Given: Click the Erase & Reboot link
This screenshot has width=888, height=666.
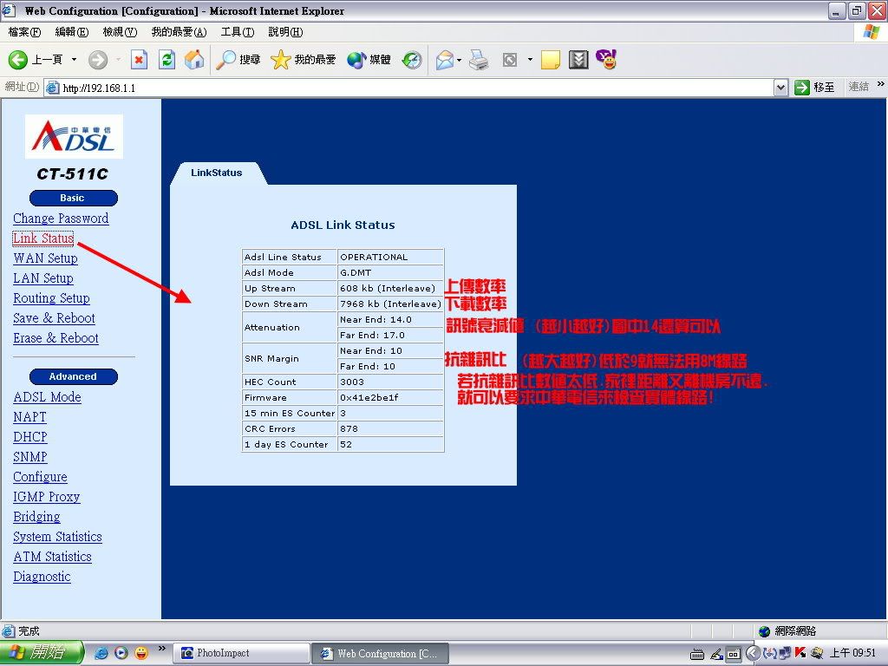Looking at the screenshot, I should 55,338.
